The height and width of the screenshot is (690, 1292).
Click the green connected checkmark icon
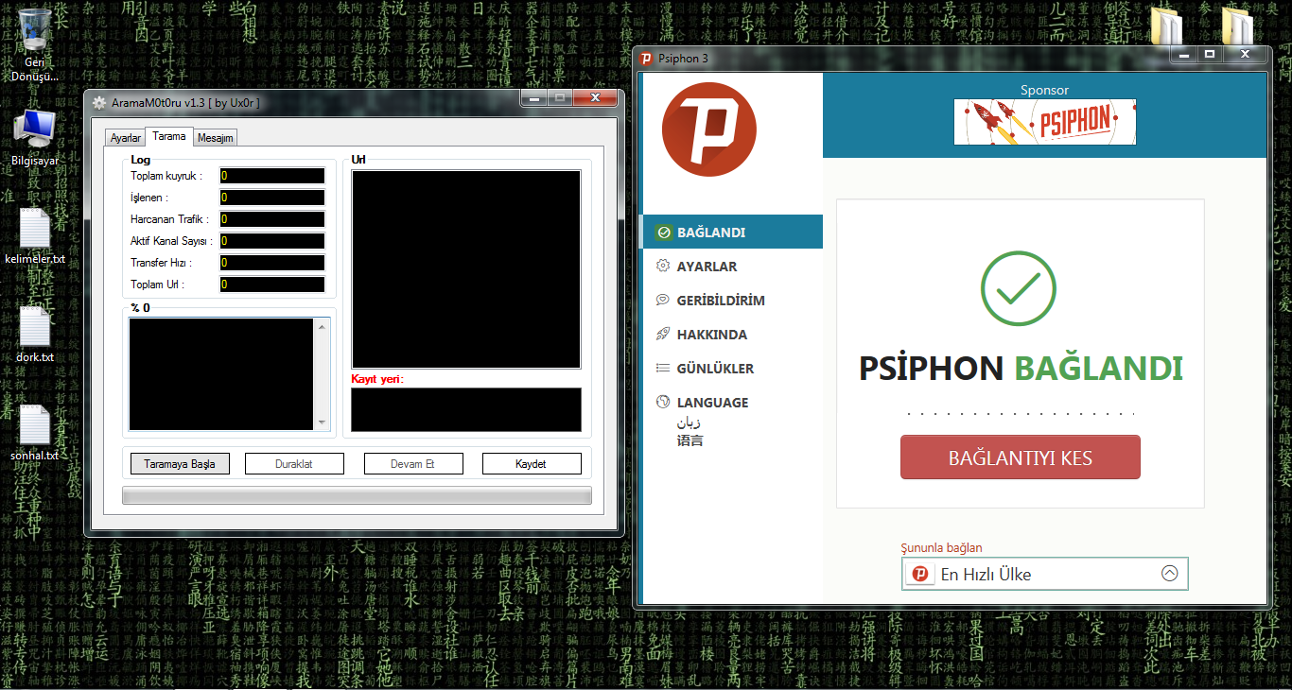tap(1019, 286)
